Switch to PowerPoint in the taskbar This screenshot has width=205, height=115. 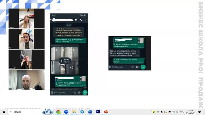106,112
